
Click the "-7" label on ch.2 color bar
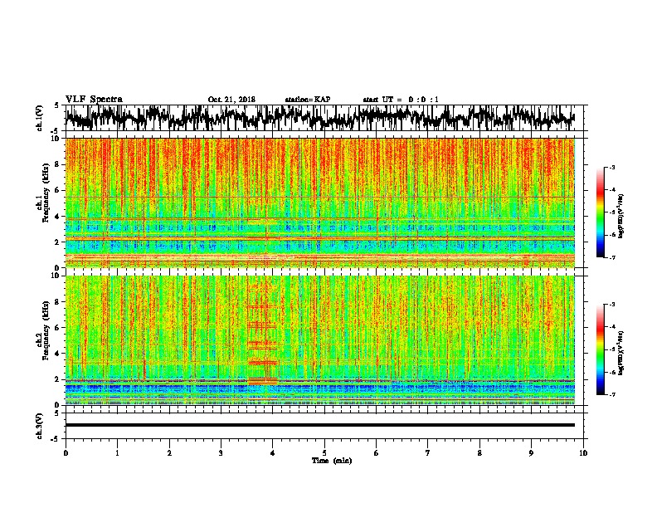pyautogui.click(x=611, y=394)
